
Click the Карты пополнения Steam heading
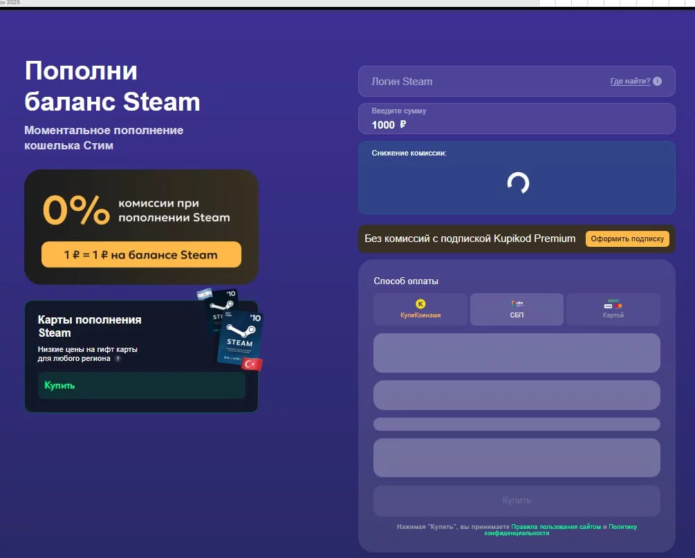[89, 326]
